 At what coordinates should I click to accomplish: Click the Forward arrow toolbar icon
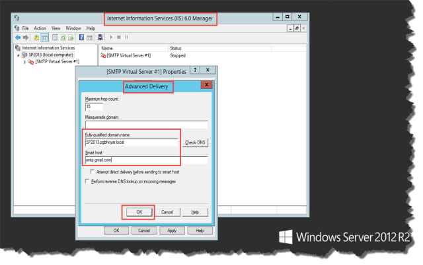pos(25,38)
